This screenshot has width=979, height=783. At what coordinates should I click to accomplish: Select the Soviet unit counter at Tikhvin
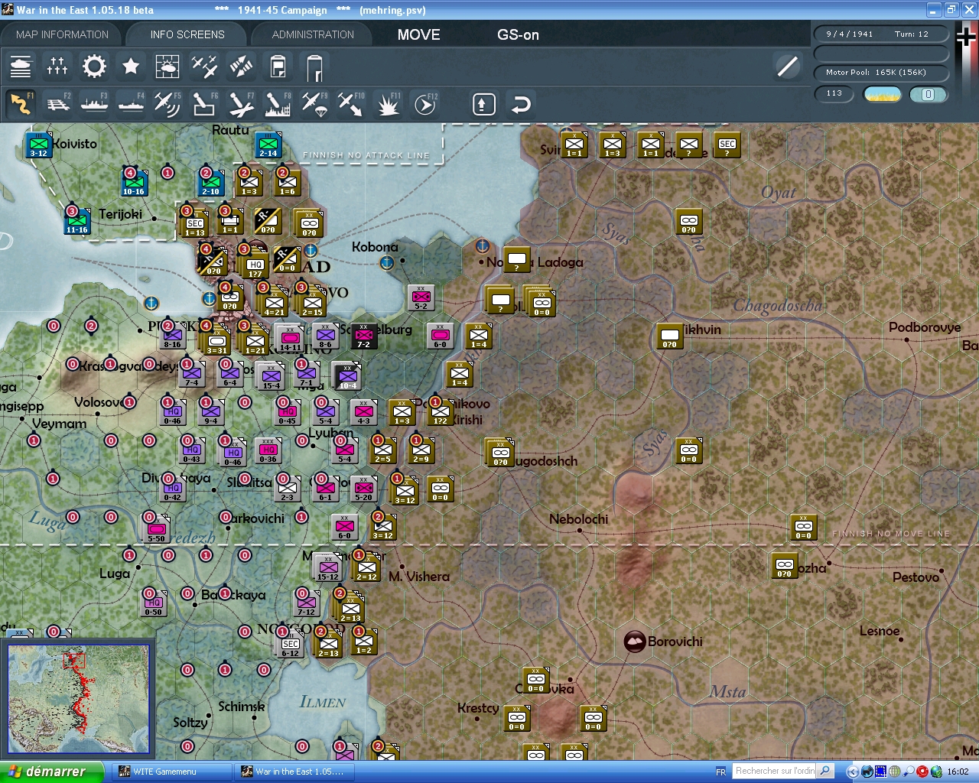(x=669, y=336)
